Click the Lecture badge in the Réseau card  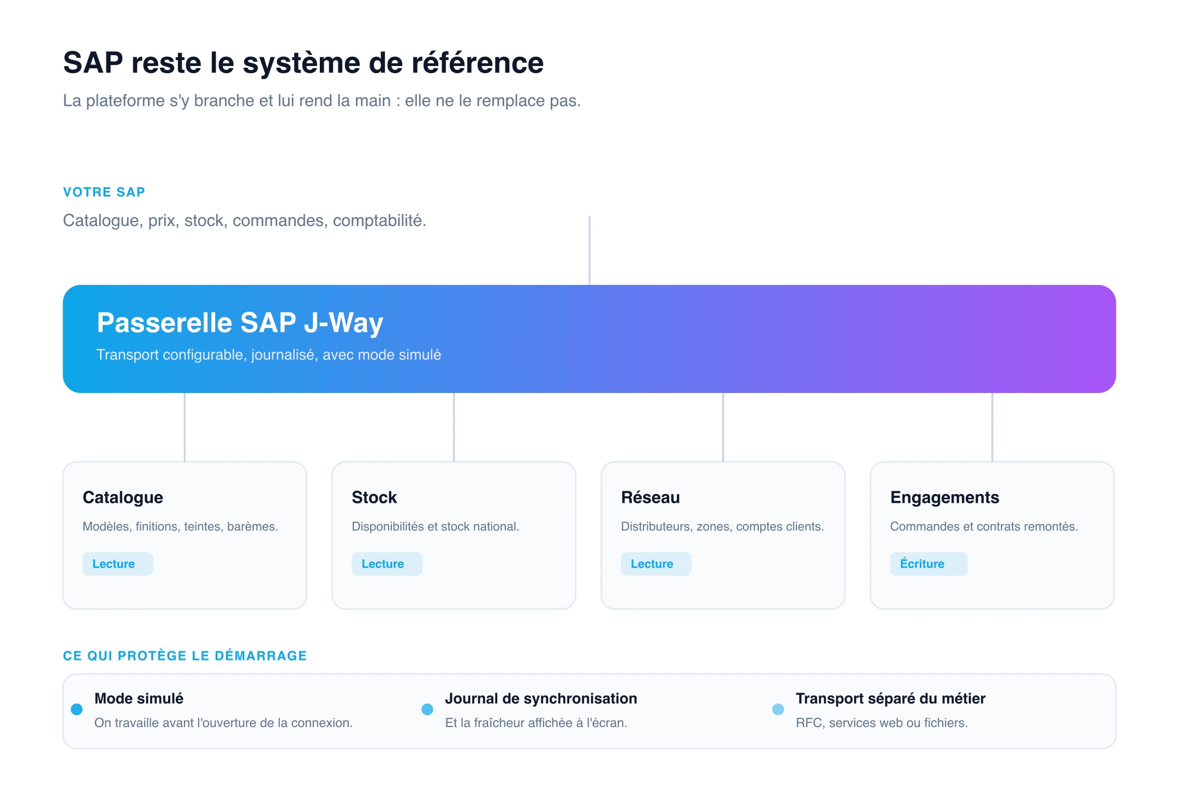pyautogui.click(x=656, y=564)
